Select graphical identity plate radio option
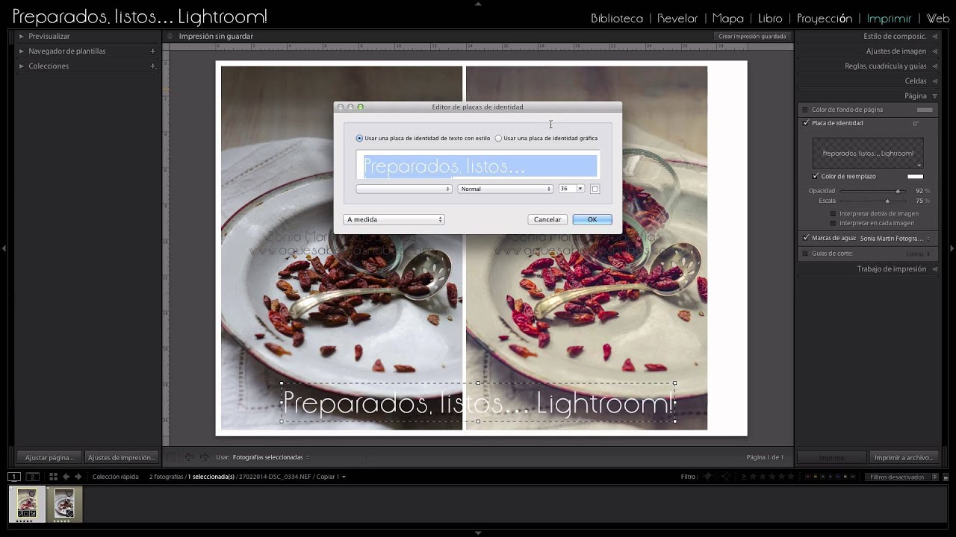 [498, 138]
